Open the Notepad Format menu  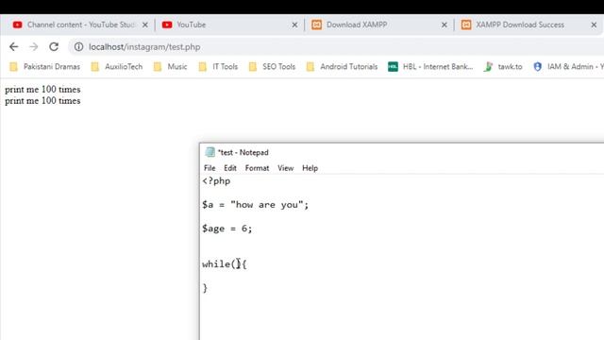(257, 168)
